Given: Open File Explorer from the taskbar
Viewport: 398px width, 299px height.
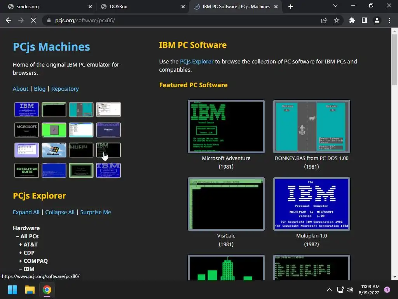Looking at the screenshot, I should pyautogui.click(x=30, y=290).
